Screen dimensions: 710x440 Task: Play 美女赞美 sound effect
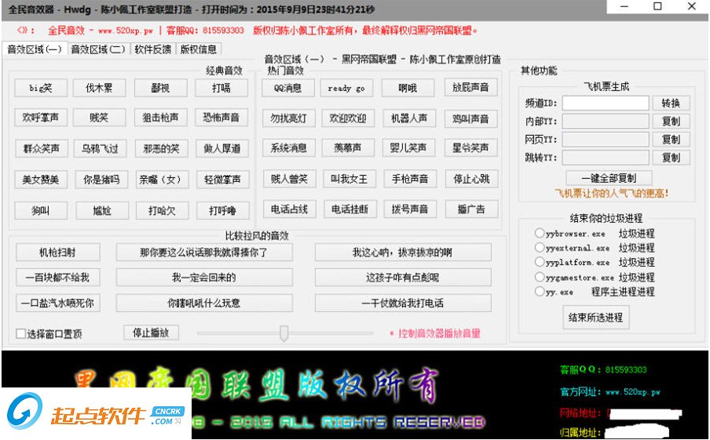[41, 180]
